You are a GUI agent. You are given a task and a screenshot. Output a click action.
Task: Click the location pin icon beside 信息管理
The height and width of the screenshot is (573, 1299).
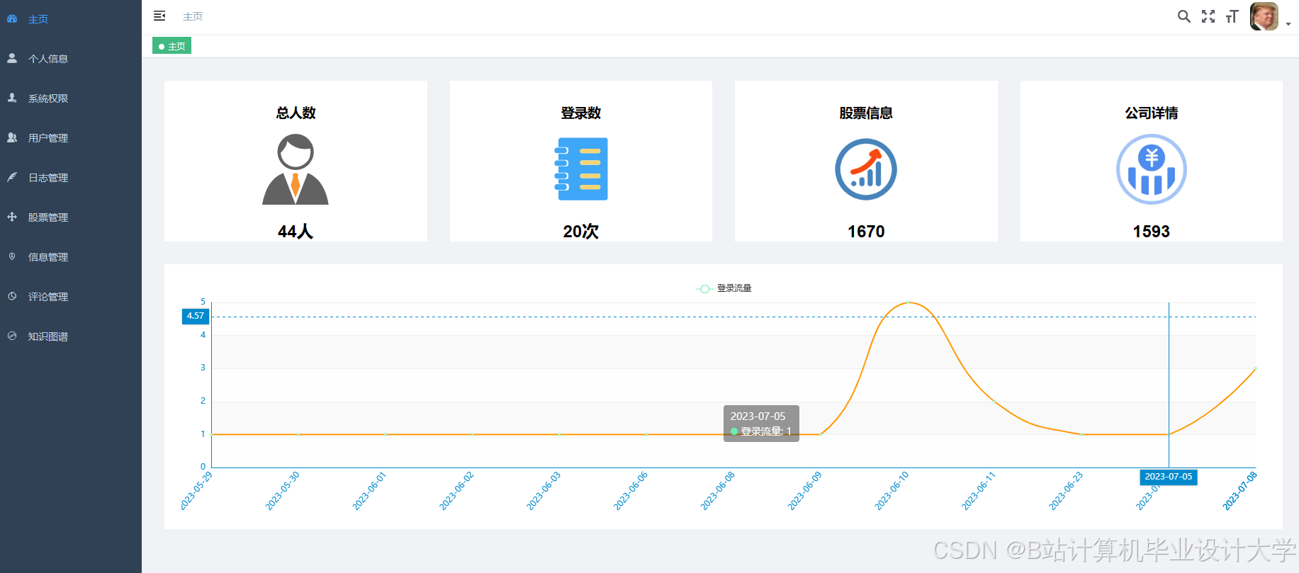coord(12,256)
